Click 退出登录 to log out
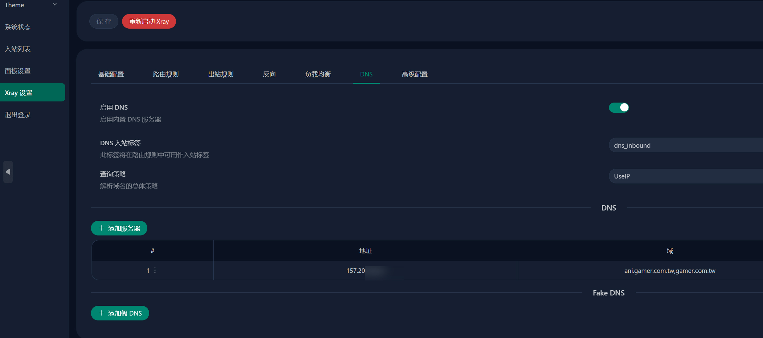Image resolution: width=763 pixels, height=338 pixels. coord(18,115)
